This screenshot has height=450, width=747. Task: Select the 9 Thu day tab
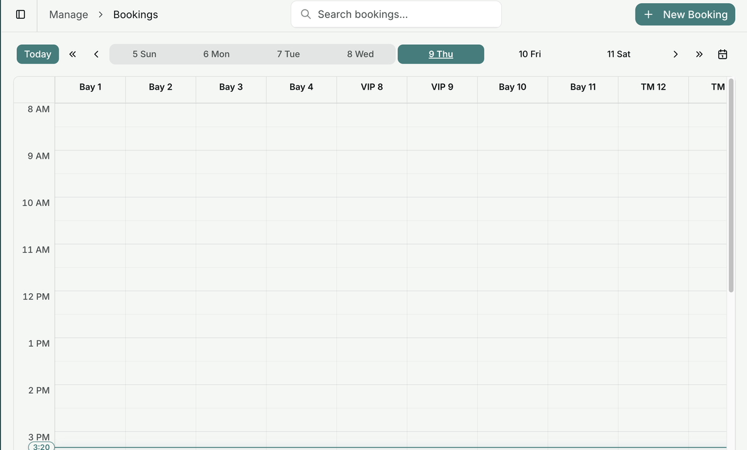[441, 54]
